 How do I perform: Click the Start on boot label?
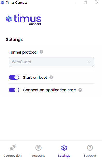35,77
